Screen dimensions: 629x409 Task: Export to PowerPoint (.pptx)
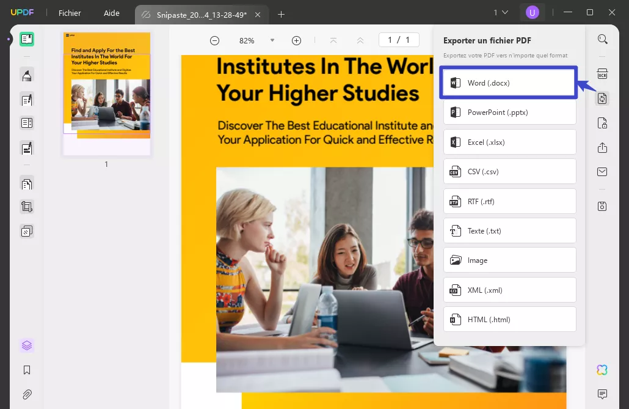point(509,112)
